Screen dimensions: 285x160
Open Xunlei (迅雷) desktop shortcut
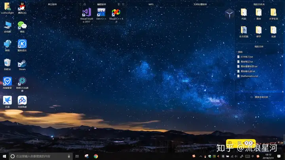(7, 101)
